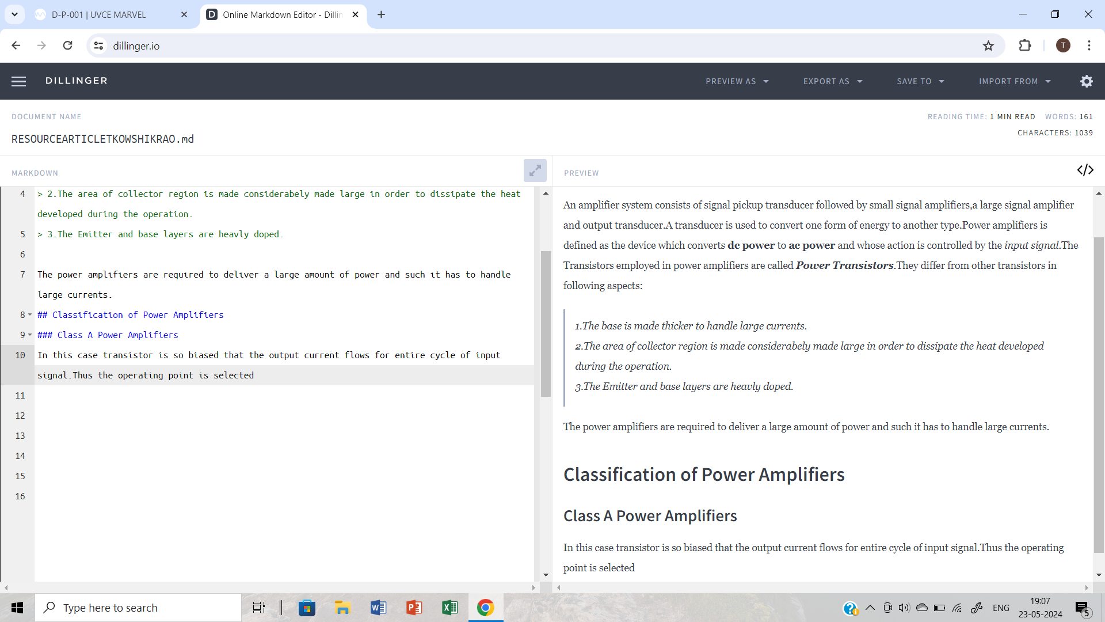Image resolution: width=1105 pixels, height=622 pixels.
Task: Check the battery status tray icon
Action: (x=939, y=608)
